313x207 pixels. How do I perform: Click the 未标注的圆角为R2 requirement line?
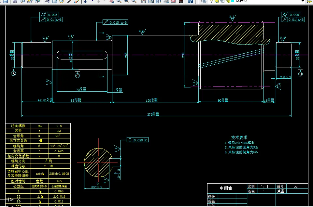241,148
